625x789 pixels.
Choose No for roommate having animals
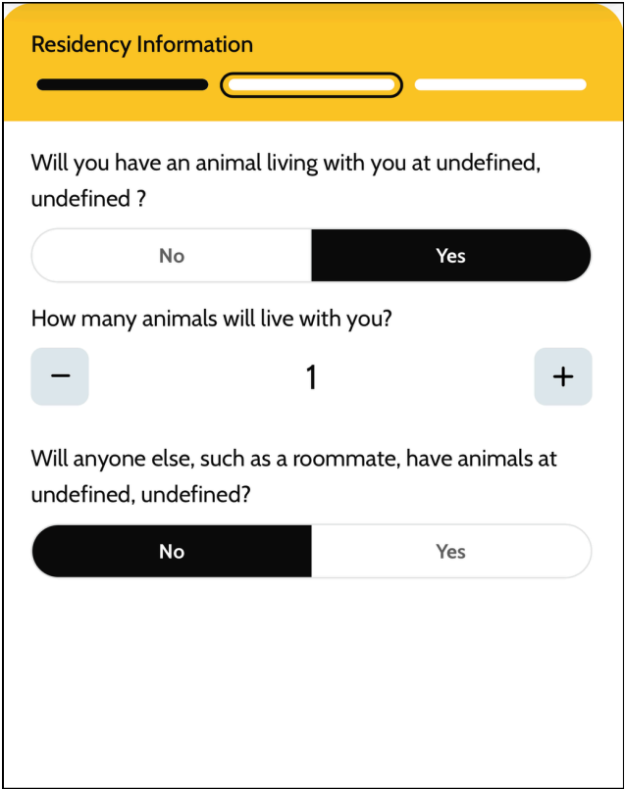click(x=172, y=552)
